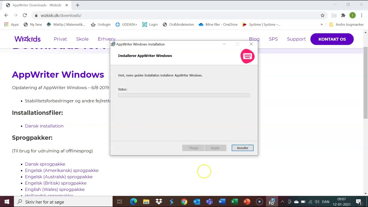Open the Unilogin bookmark
Viewport: 368px width, 207px height.
tap(101, 24)
